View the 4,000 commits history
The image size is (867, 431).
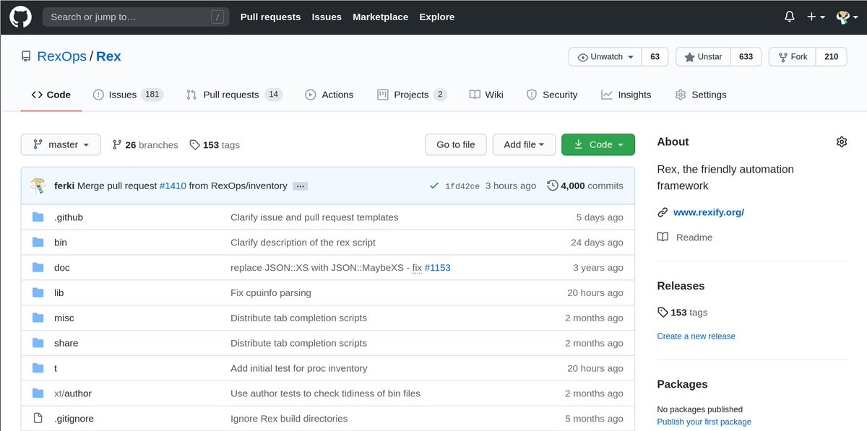[x=585, y=186]
